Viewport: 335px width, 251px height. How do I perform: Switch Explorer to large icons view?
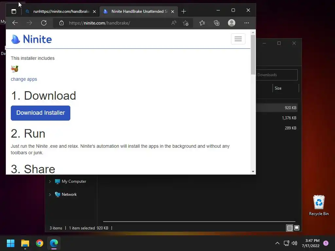coord(297,228)
